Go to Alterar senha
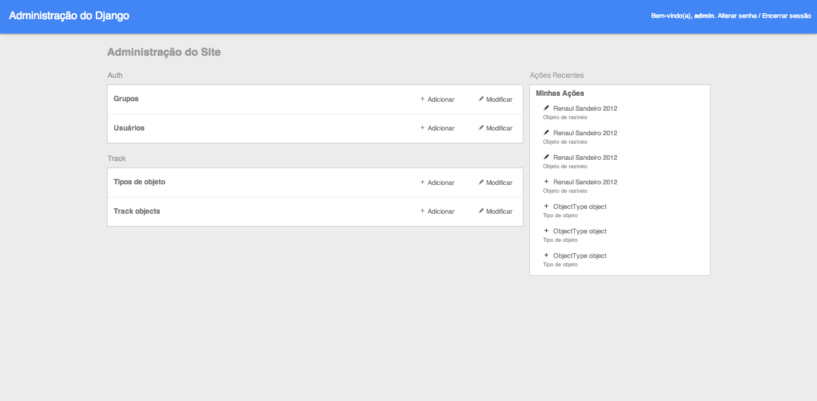 click(x=737, y=16)
